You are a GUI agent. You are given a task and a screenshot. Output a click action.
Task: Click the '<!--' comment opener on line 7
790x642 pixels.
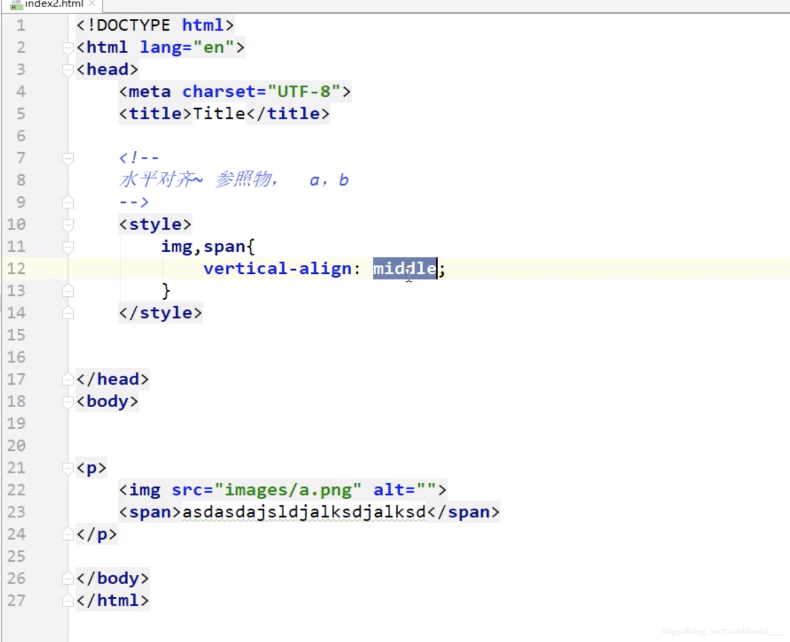(x=139, y=158)
